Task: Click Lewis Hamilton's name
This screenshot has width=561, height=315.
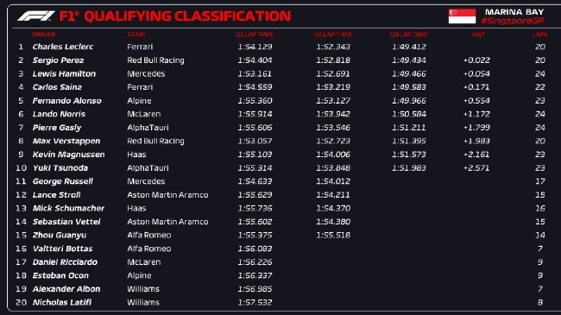Action: click(64, 73)
